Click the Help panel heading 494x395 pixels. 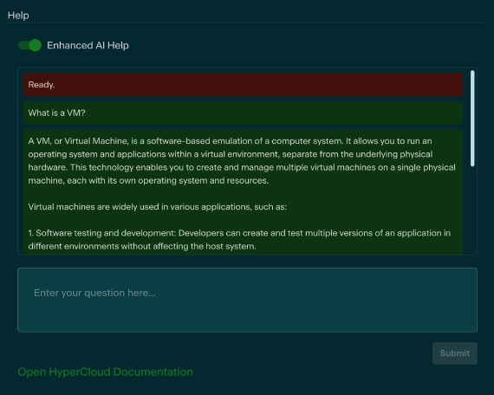pos(18,16)
